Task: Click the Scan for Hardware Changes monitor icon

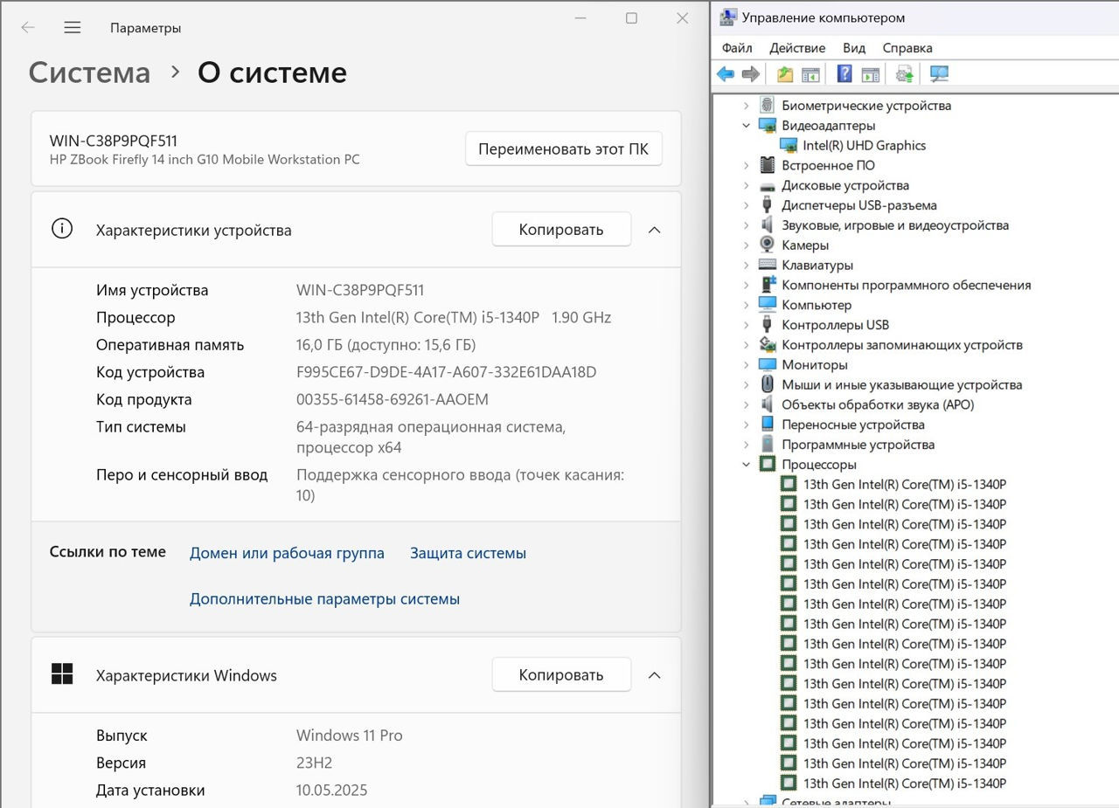Action: coord(939,74)
